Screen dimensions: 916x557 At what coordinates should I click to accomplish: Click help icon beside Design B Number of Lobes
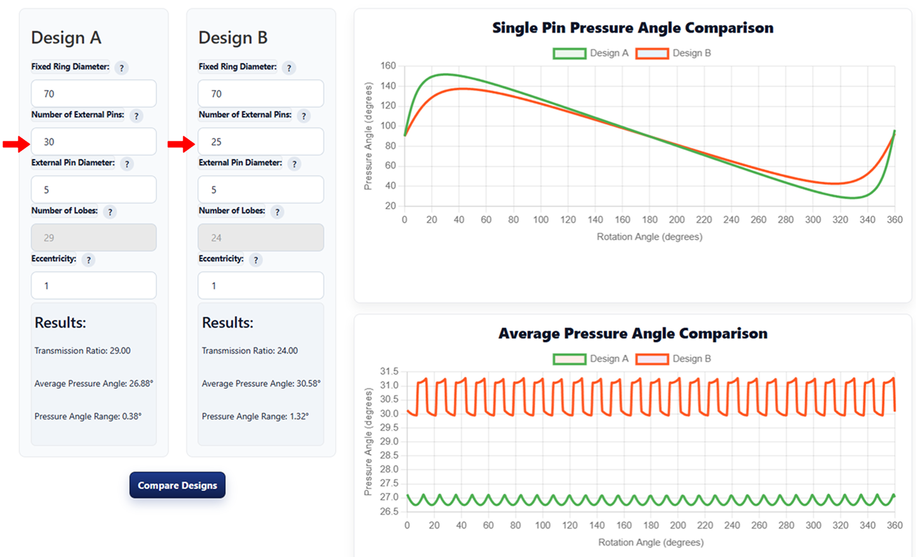tap(277, 212)
